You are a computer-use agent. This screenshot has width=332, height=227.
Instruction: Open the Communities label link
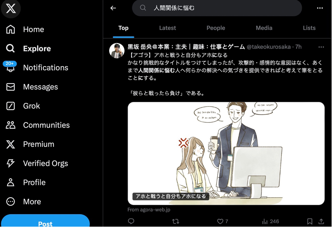click(x=46, y=125)
